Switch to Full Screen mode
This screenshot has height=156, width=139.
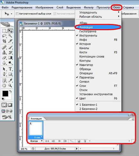pos(11,111)
